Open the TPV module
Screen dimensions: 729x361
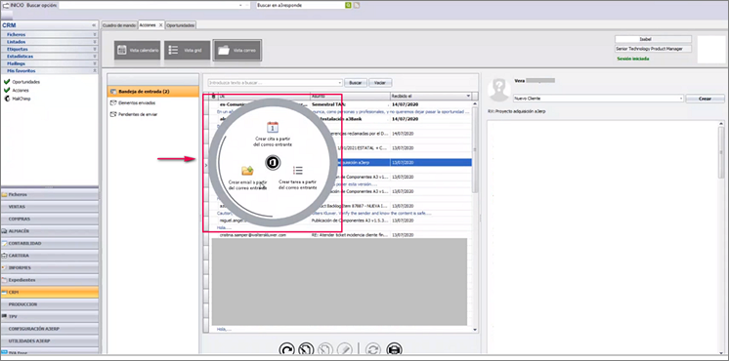[49, 316]
